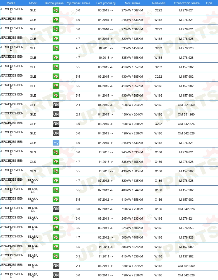Screen dimensions: 218x280
Task: Click petrol icon of GLE 410kW C292 row
Action: (x=56, y=67)
